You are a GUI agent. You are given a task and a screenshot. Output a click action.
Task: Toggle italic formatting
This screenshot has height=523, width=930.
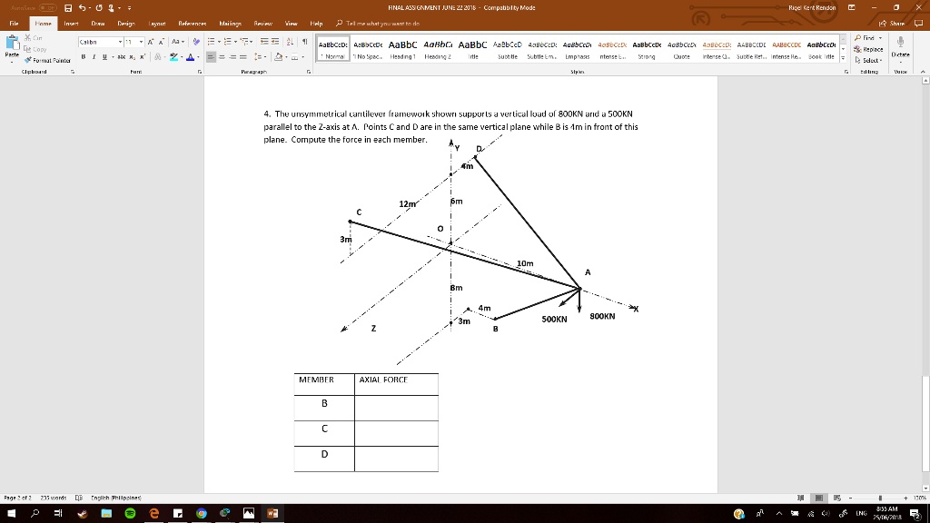(x=94, y=57)
